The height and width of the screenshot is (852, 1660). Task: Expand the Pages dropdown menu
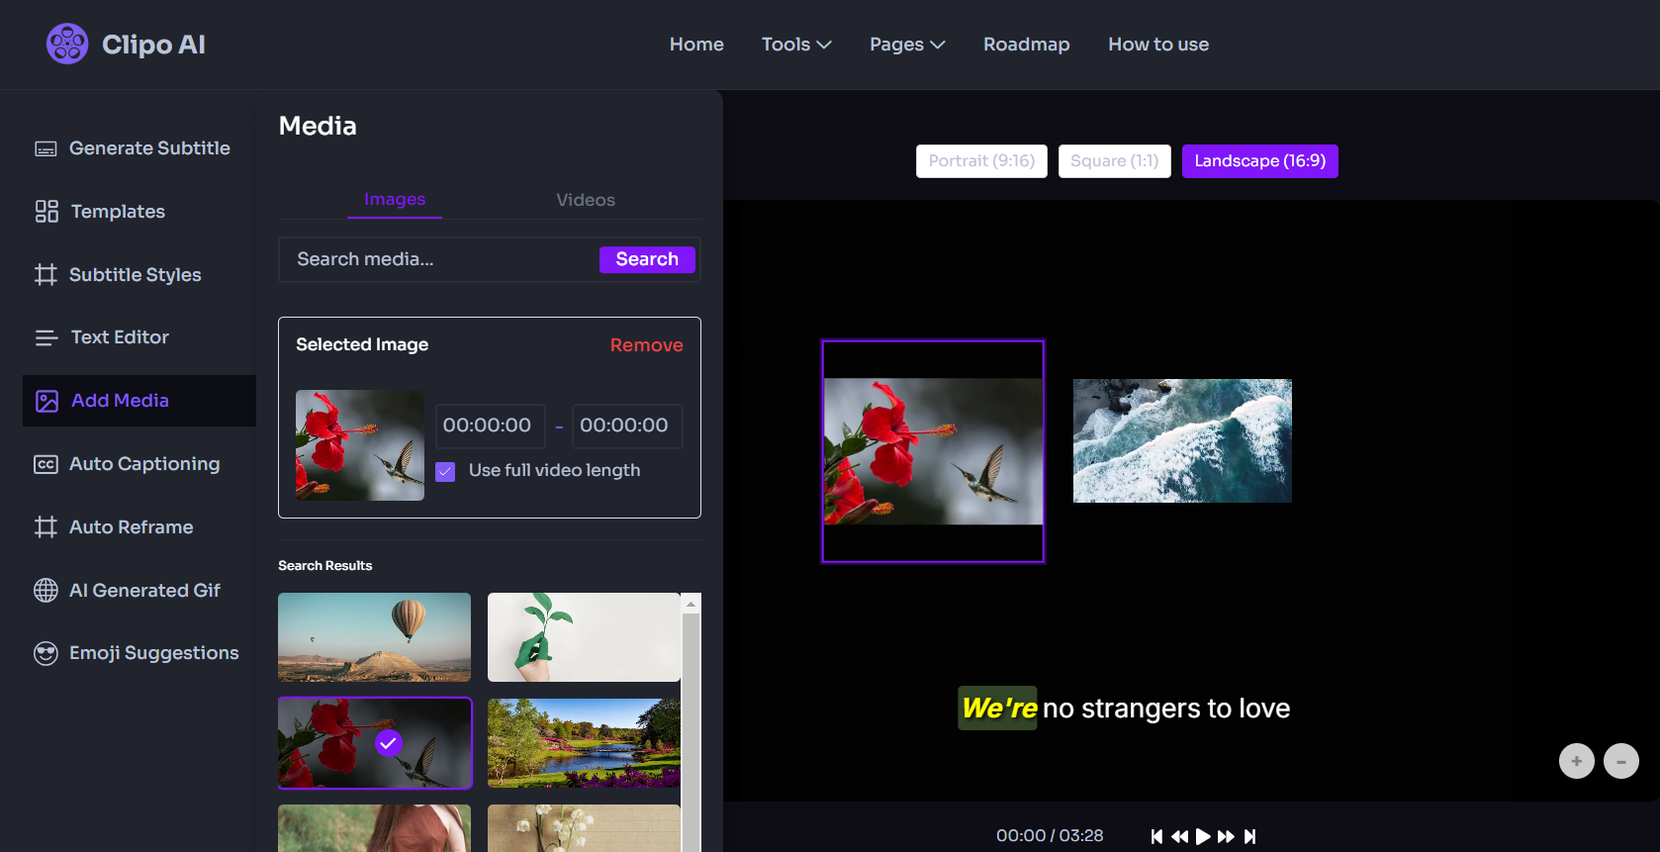(x=907, y=45)
